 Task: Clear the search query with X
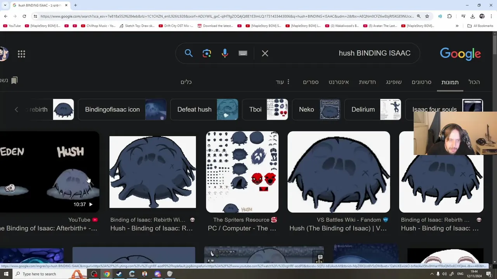pyautogui.click(x=265, y=53)
